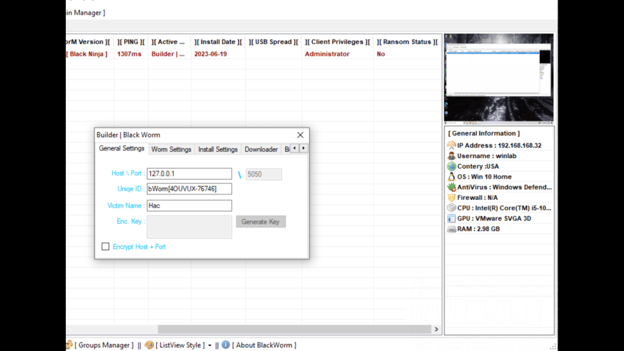
Task: Click the Victim Name field containing Hac
Action: point(190,205)
